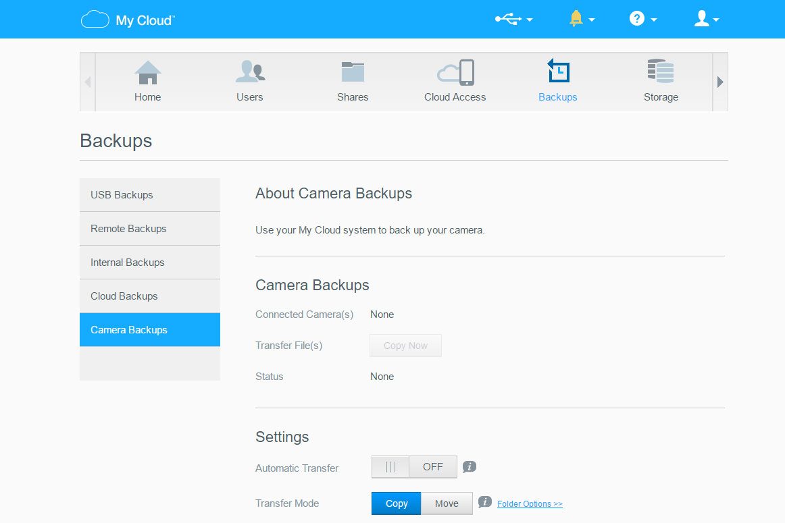Click the Connected Camera(s) label
Screen dimensions: 785x523
tap(305, 314)
